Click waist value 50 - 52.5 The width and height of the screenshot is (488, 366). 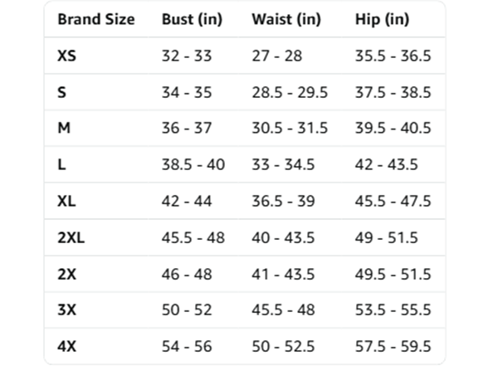(283, 346)
